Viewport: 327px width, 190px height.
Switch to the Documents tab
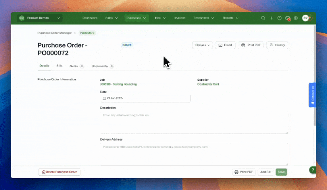pos(102,66)
